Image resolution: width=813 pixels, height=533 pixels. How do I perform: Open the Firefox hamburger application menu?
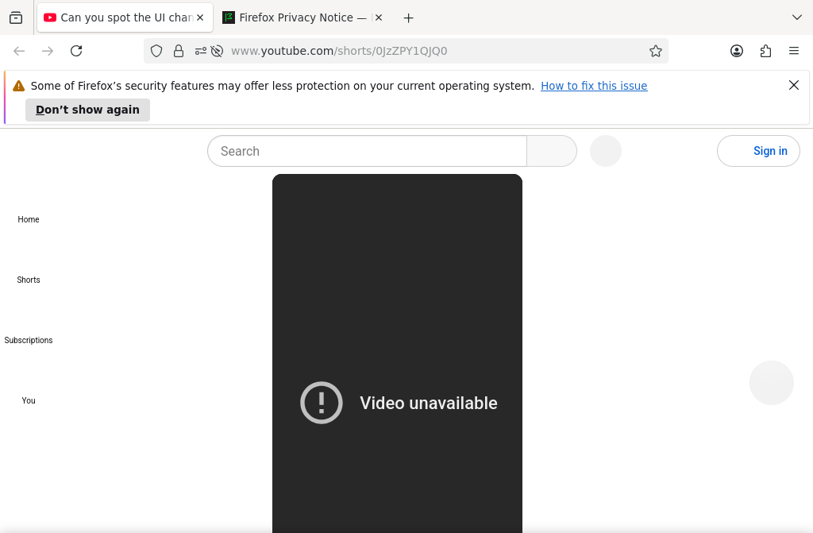(x=794, y=51)
